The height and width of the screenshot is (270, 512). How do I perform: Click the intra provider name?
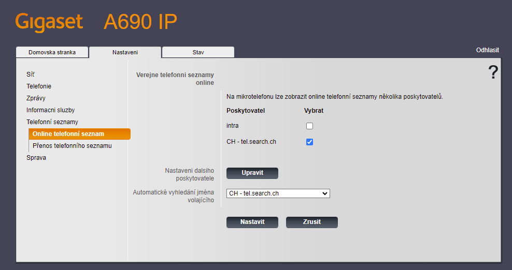(x=233, y=126)
